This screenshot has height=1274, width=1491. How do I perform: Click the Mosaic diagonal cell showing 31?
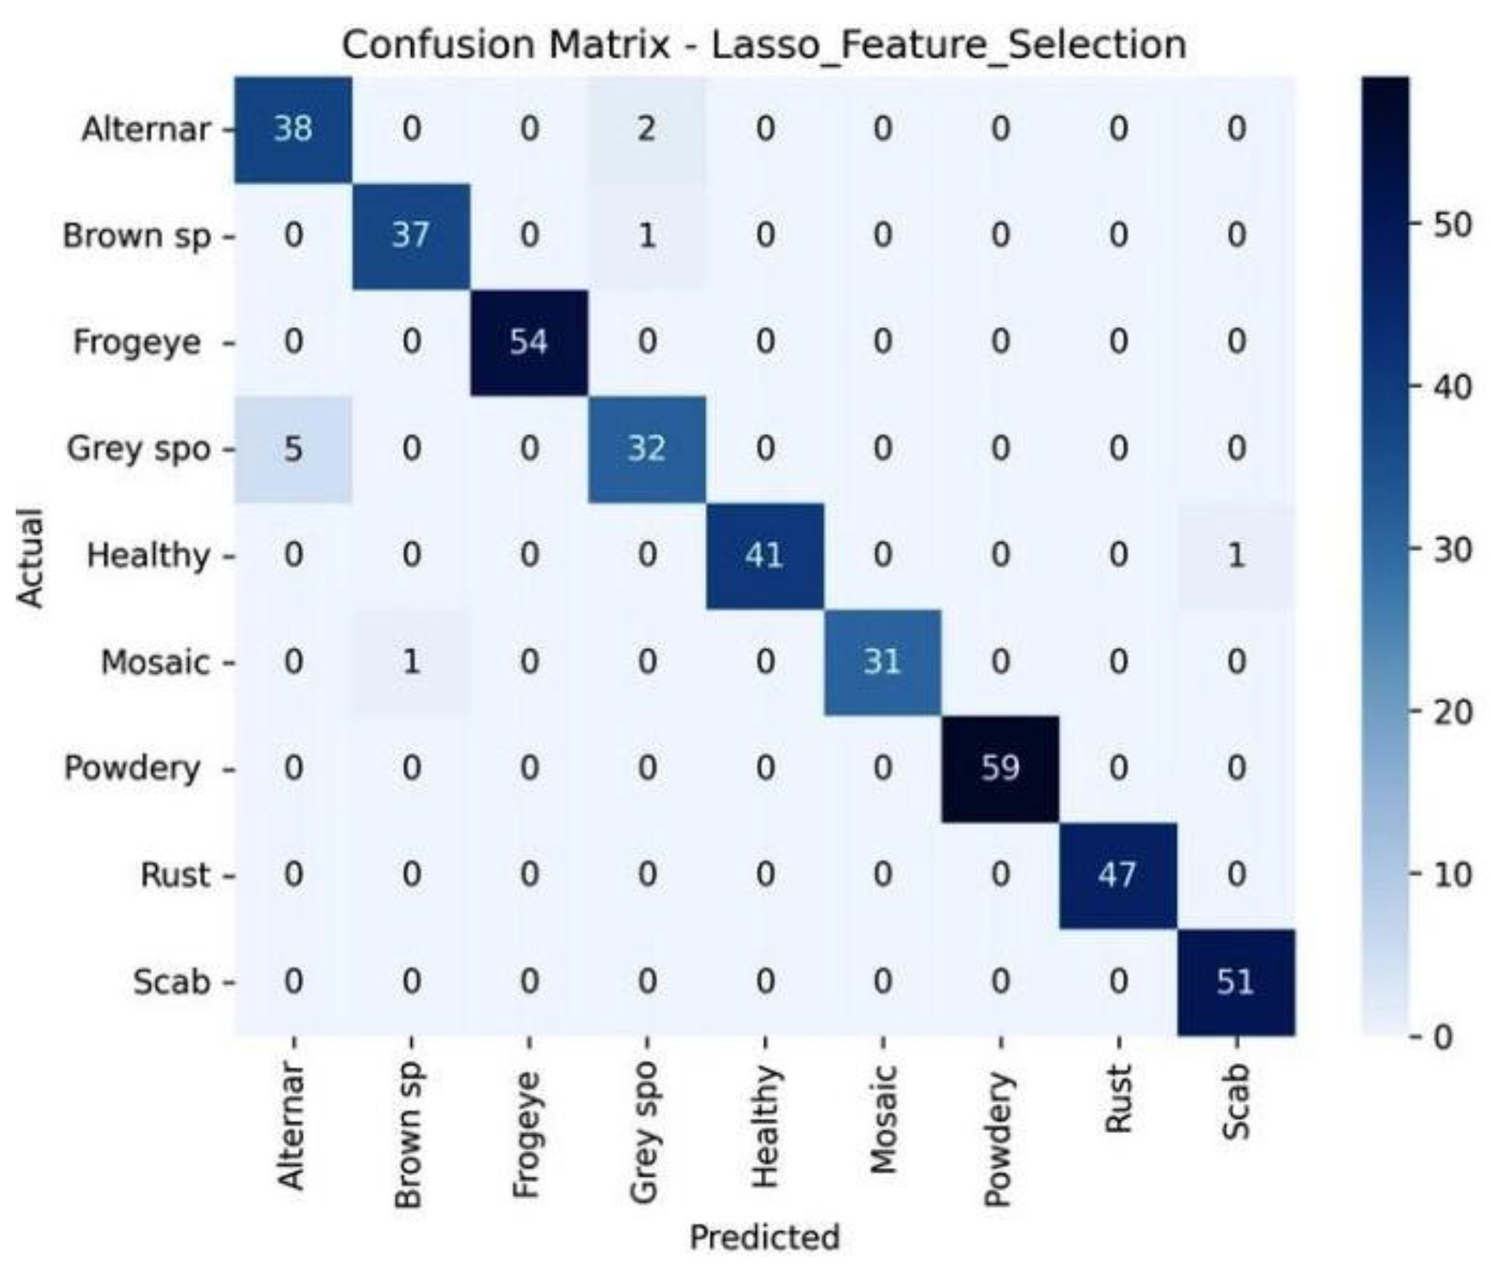click(x=882, y=662)
